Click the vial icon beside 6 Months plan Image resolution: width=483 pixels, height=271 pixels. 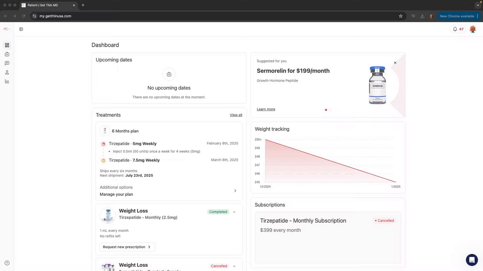click(x=105, y=131)
